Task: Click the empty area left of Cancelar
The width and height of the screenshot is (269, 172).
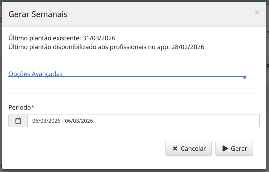Action: click(87, 149)
